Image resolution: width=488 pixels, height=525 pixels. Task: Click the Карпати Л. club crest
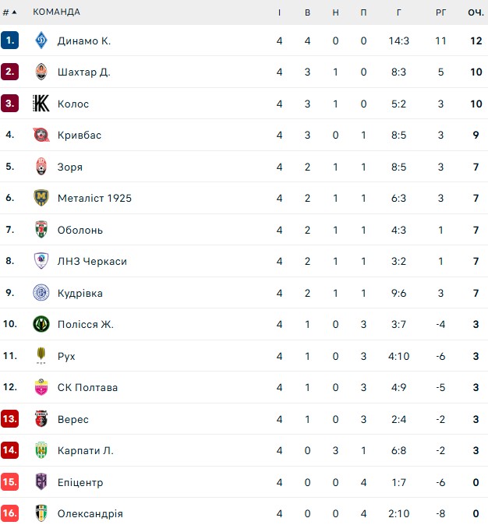(x=41, y=451)
